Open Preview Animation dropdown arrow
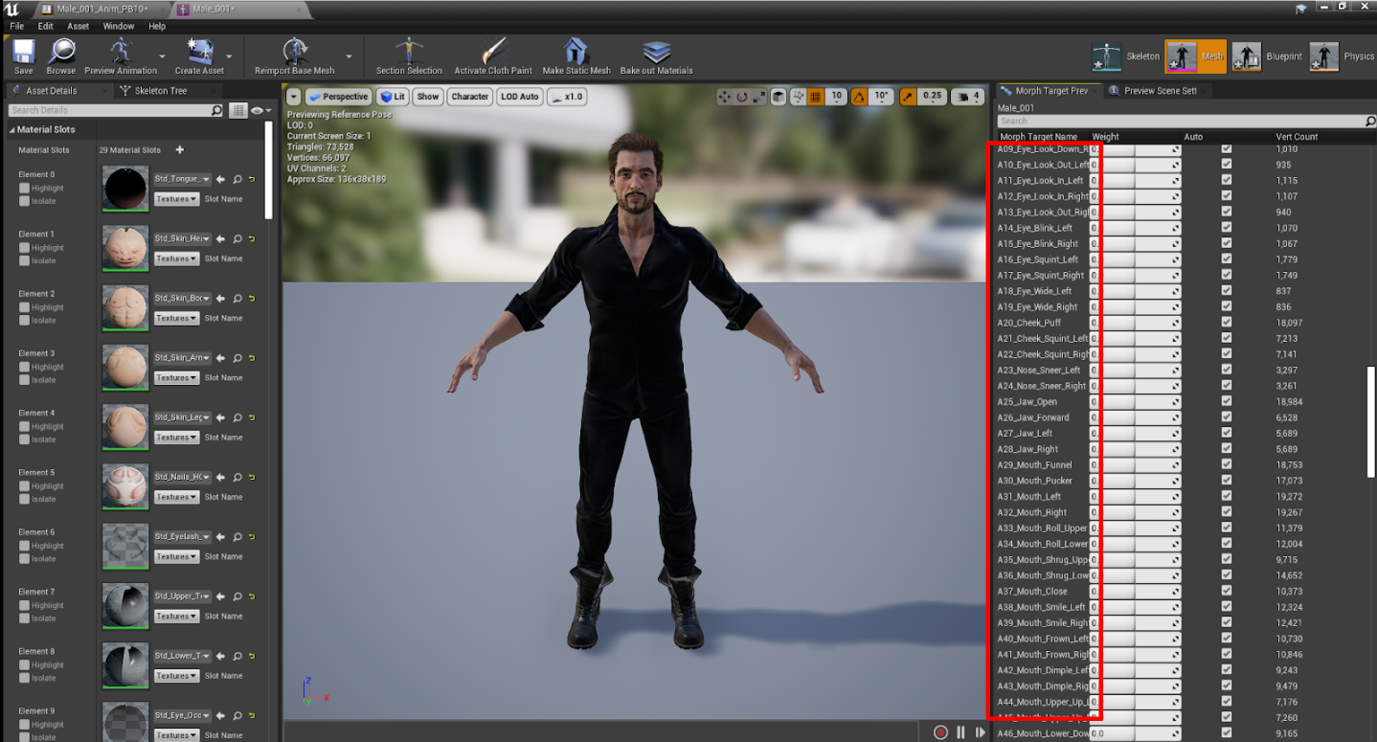 coord(163,56)
